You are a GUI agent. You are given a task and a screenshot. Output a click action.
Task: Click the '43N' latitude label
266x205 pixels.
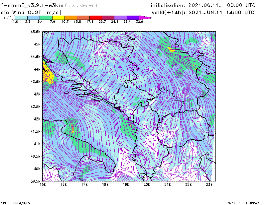(37, 94)
